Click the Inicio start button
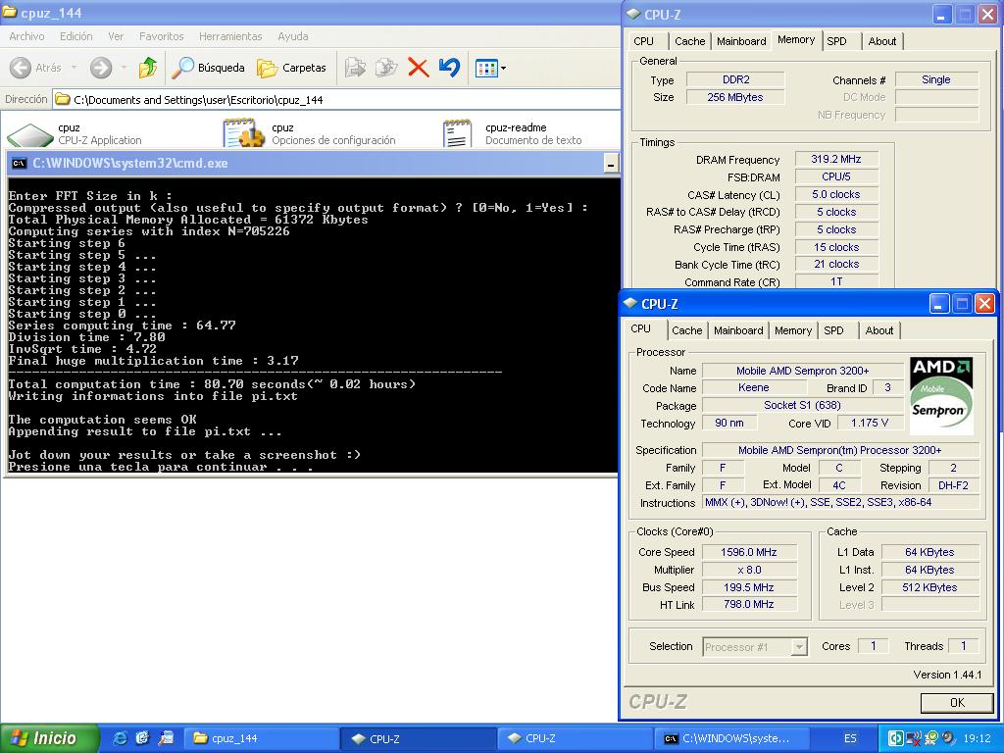The width and height of the screenshot is (1004, 753). tap(50, 738)
